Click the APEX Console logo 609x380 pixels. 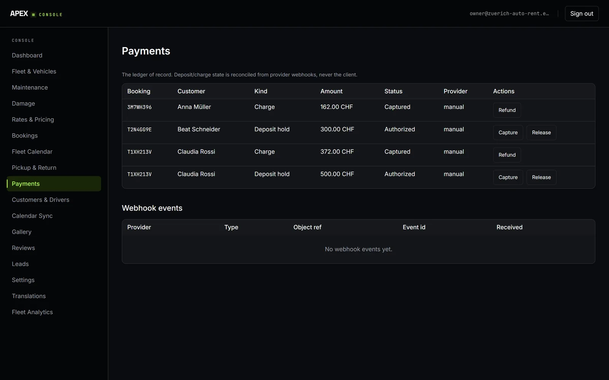[x=36, y=14]
